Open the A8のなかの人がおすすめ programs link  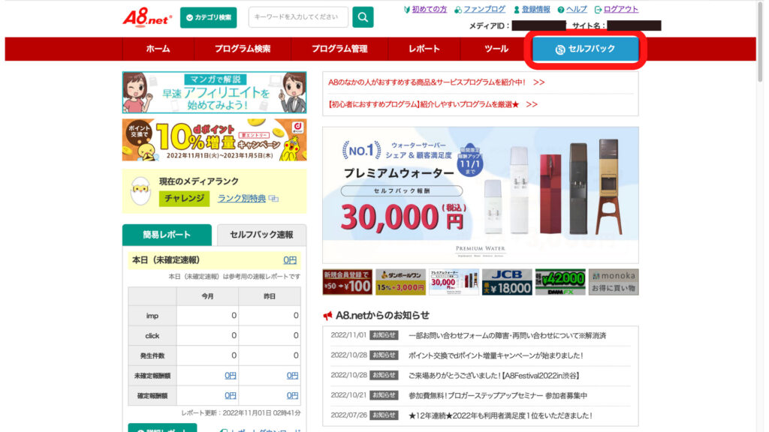pos(436,82)
